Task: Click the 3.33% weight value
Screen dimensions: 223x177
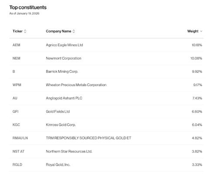Action: point(197,165)
